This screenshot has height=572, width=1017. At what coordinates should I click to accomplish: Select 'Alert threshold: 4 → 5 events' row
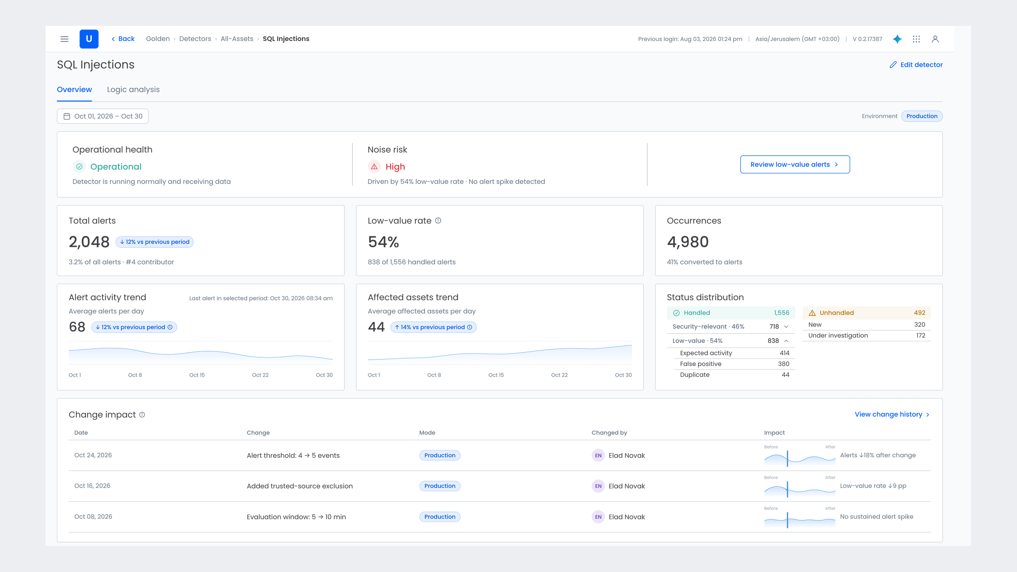point(500,455)
